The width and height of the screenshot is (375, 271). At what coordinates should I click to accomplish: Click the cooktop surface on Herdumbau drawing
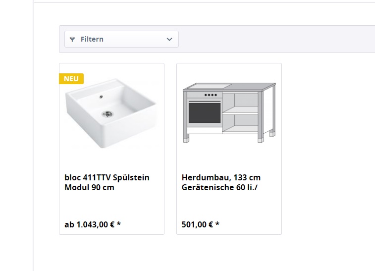(210, 86)
